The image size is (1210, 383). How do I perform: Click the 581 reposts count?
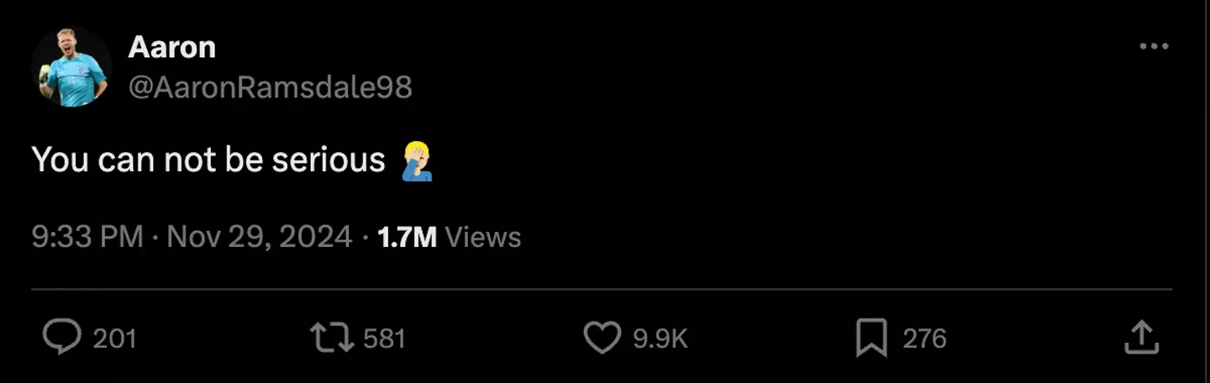[x=385, y=338]
